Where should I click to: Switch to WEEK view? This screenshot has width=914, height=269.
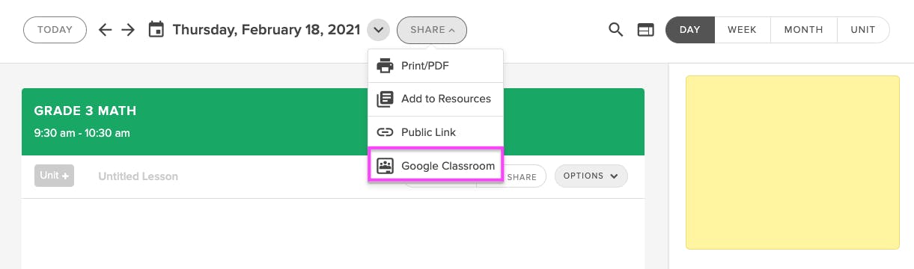(742, 30)
